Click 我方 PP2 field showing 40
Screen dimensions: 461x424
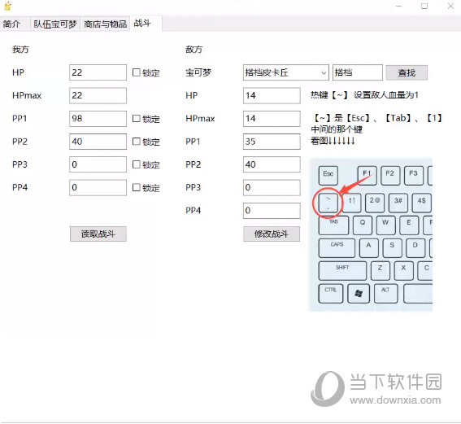coord(98,142)
